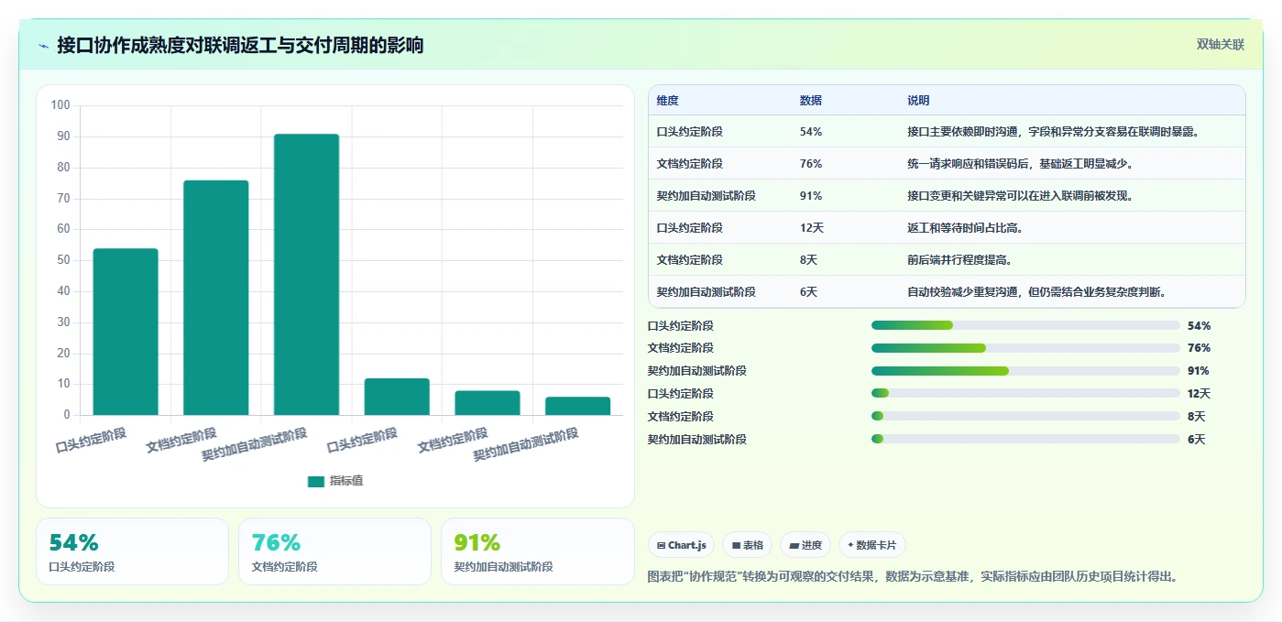Click the shortest bar valued 6
Screen dimensions: 1282x622
pyautogui.click(x=577, y=406)
